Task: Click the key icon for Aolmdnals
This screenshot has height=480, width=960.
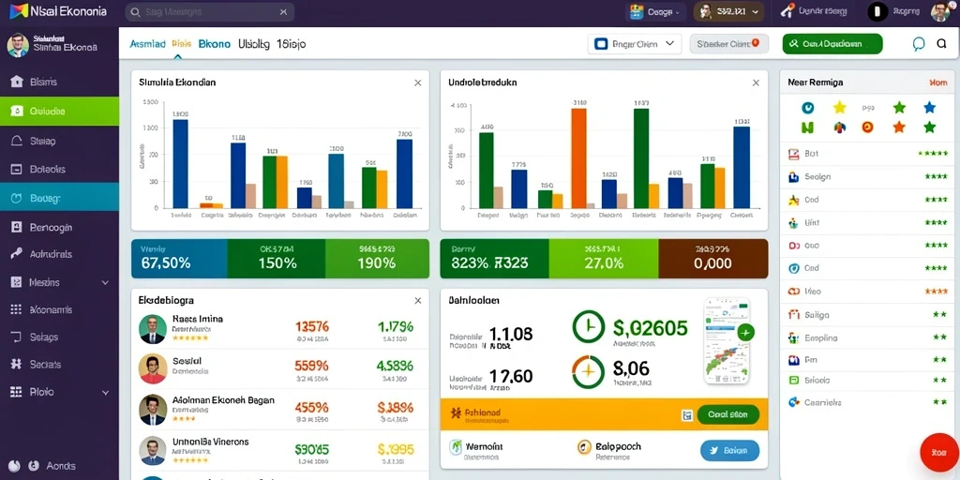Action: (x=17, y=253)
